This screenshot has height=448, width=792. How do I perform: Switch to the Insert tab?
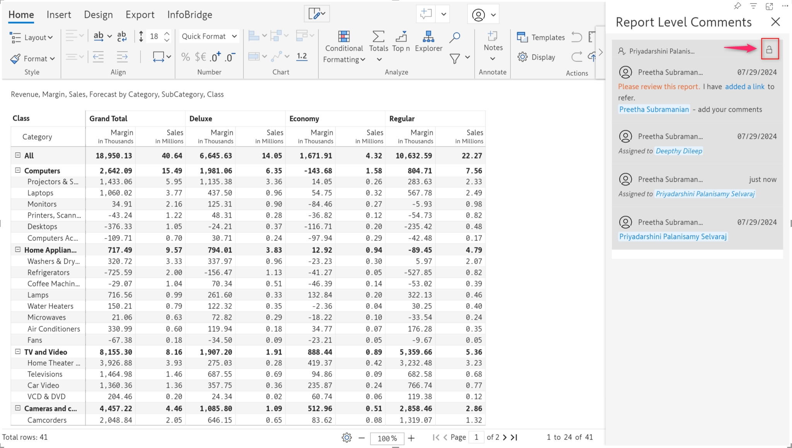click(59, 15)
